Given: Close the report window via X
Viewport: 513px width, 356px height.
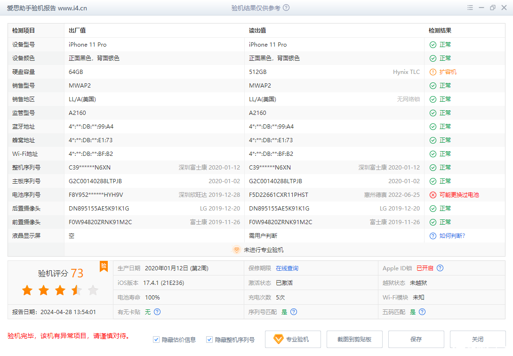Looking at the screenshot, I should (x=504, y=8).
